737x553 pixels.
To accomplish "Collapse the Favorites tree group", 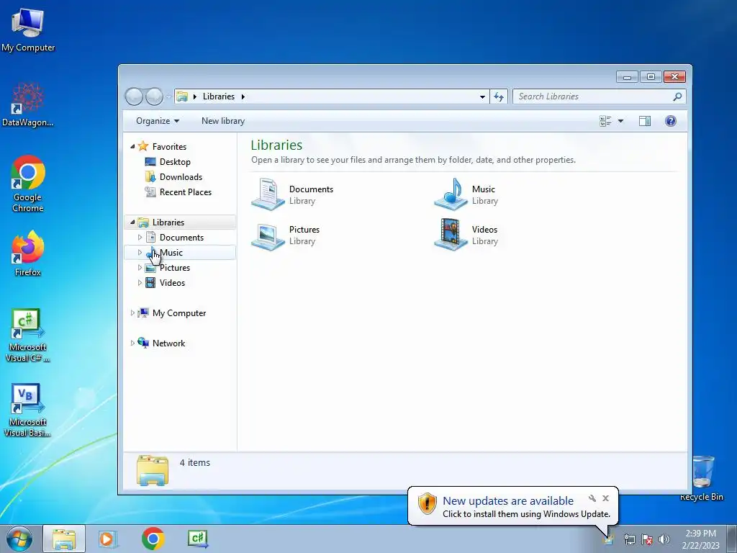I will click(132, 147).
